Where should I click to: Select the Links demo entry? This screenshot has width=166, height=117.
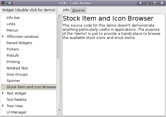(11, 24)
